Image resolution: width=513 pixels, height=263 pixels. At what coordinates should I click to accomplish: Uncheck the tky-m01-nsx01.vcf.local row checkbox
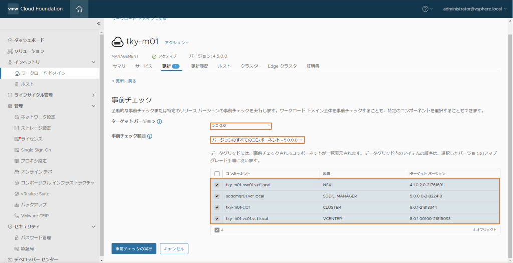[217, 185]
